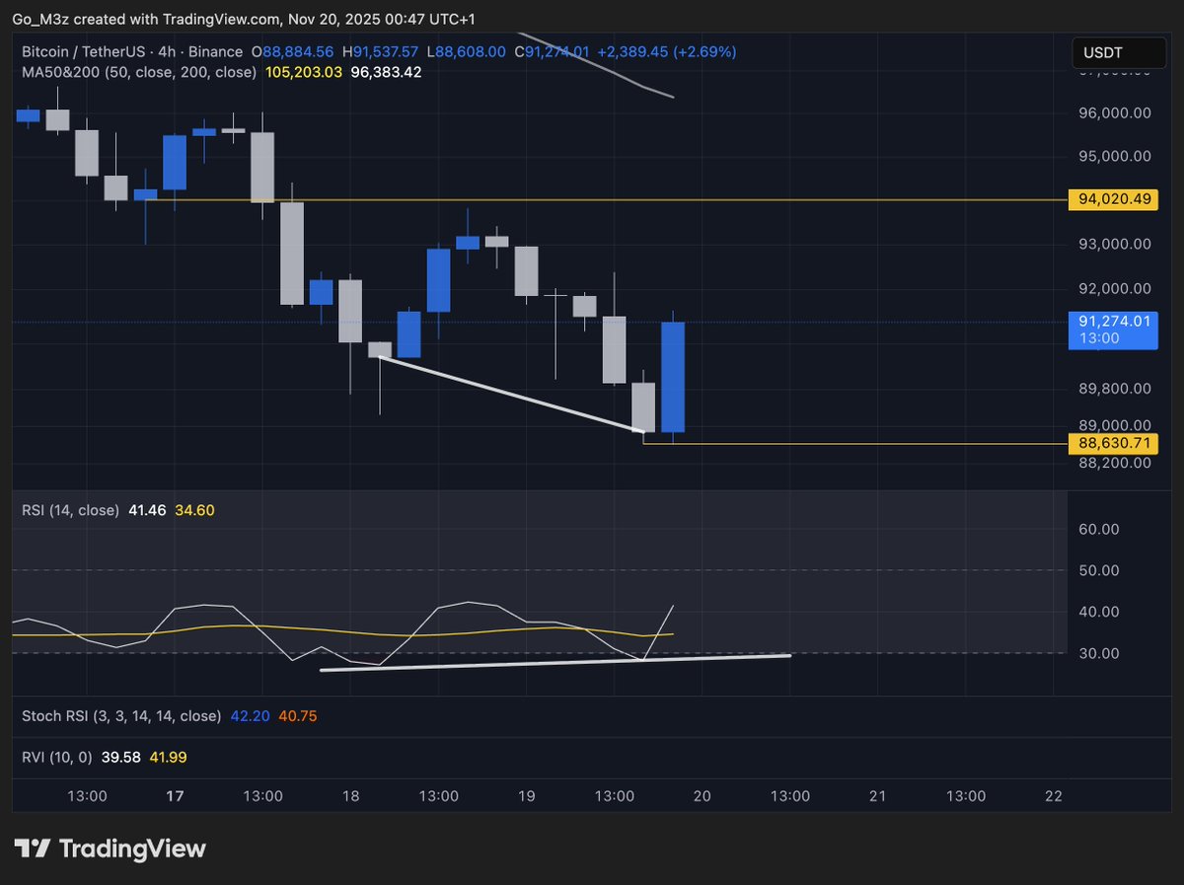1184x885 pixels.
Task: Select the white rising trendline on RSI
Action: pyautogui.click(x=555, y=662)
